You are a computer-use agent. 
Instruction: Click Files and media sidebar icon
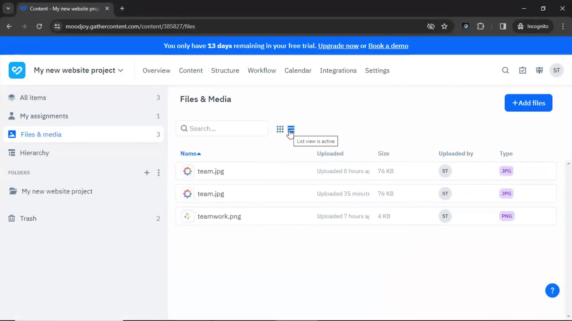[x=12, y=134]
